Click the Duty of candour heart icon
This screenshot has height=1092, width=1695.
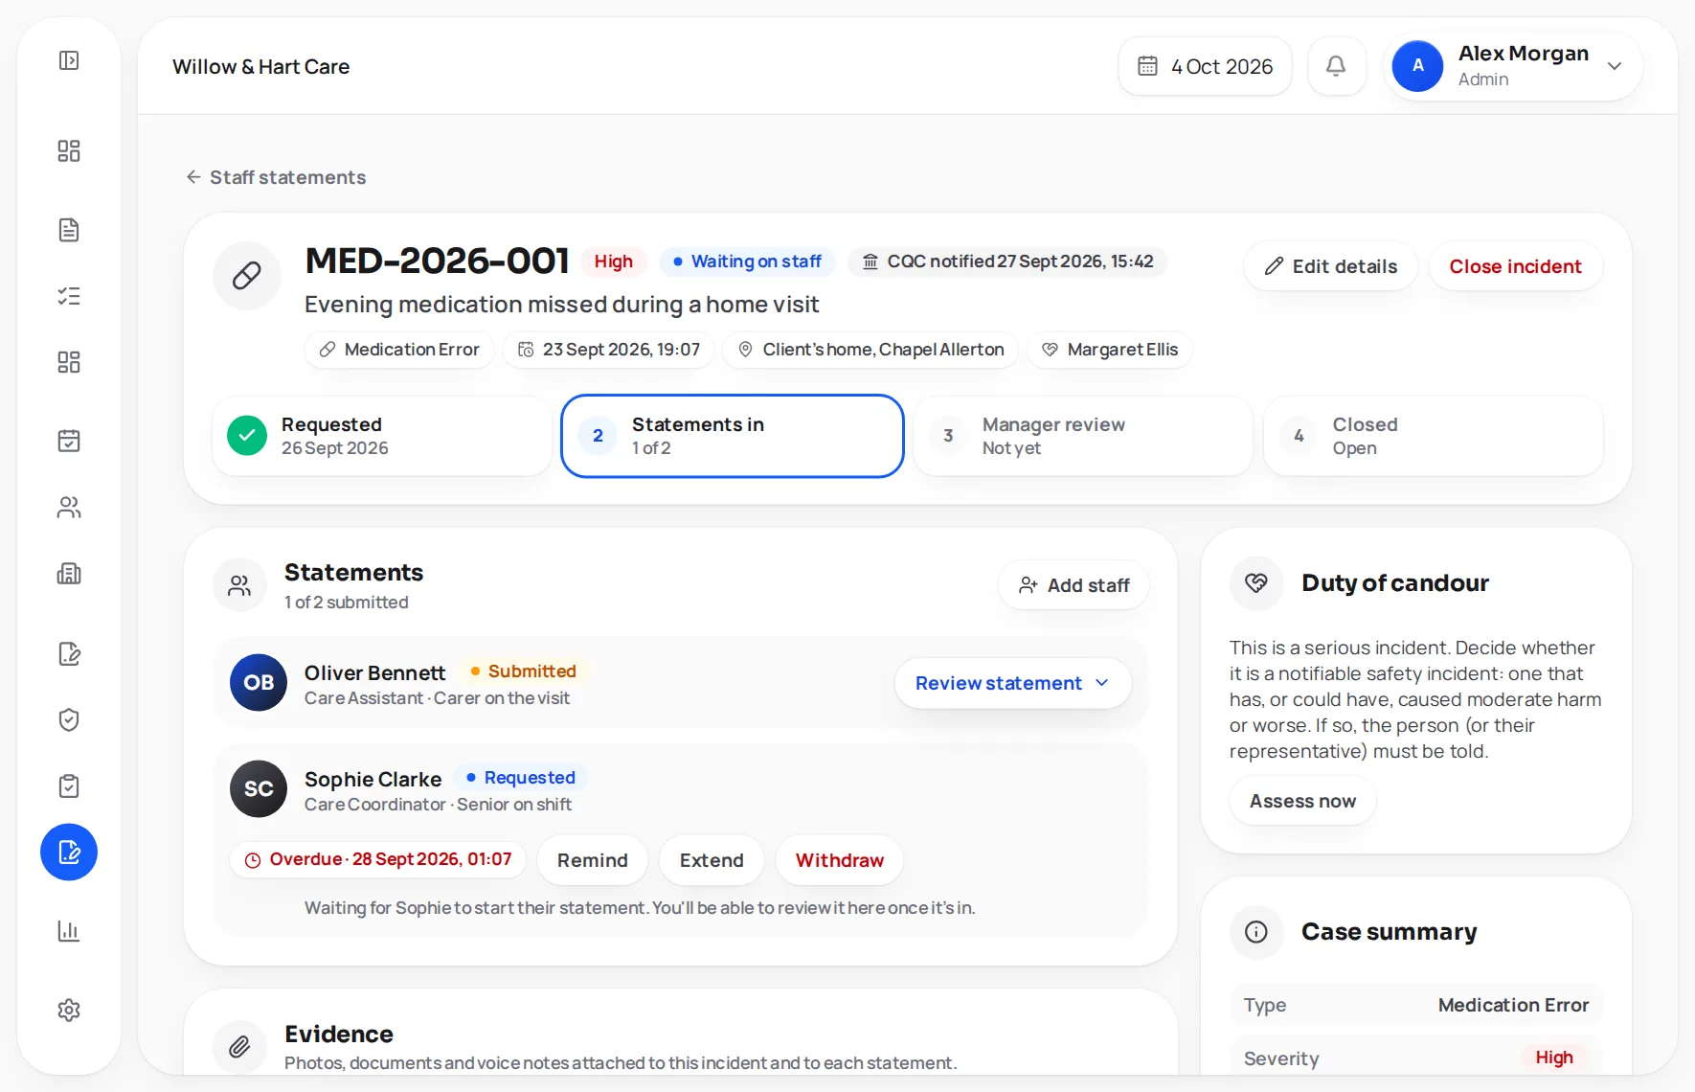tap(1256, 583)
